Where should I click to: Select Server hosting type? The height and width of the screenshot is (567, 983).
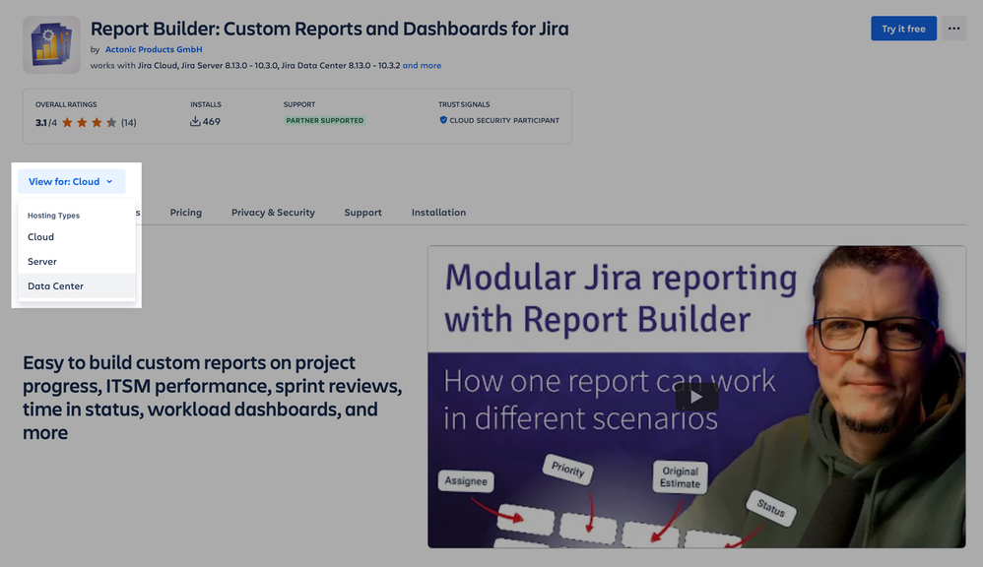point(77,261)
